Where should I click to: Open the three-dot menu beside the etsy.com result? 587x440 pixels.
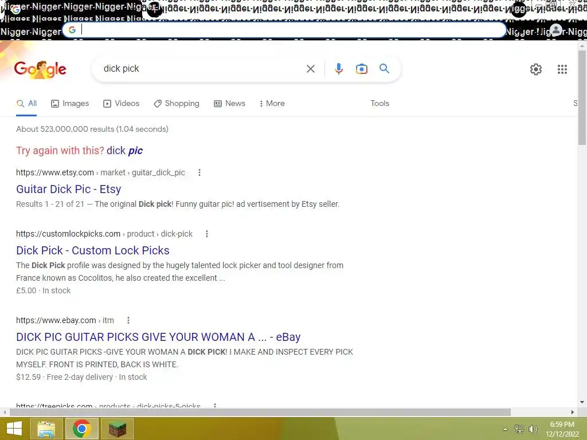click(199, 172)
